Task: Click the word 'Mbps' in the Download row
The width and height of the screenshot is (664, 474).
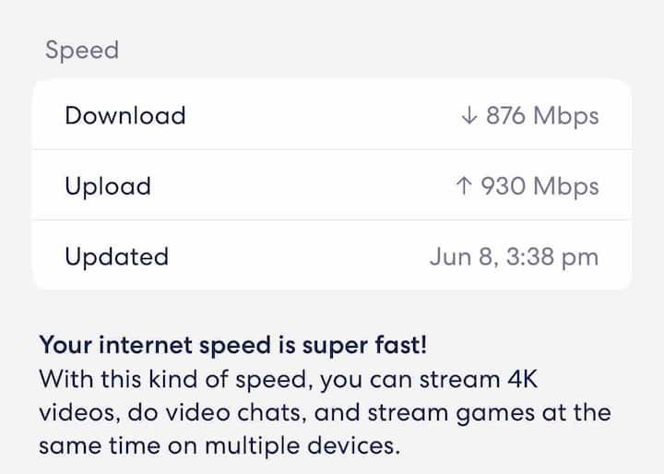Action: (566, 116)
